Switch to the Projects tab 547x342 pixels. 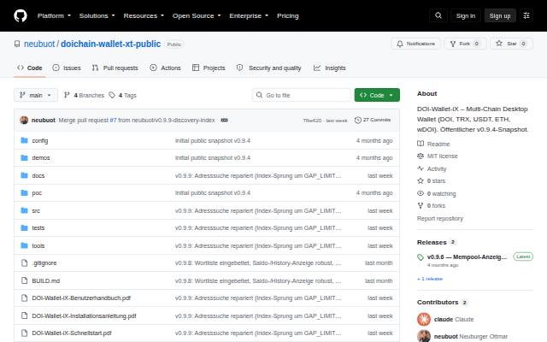209,68
